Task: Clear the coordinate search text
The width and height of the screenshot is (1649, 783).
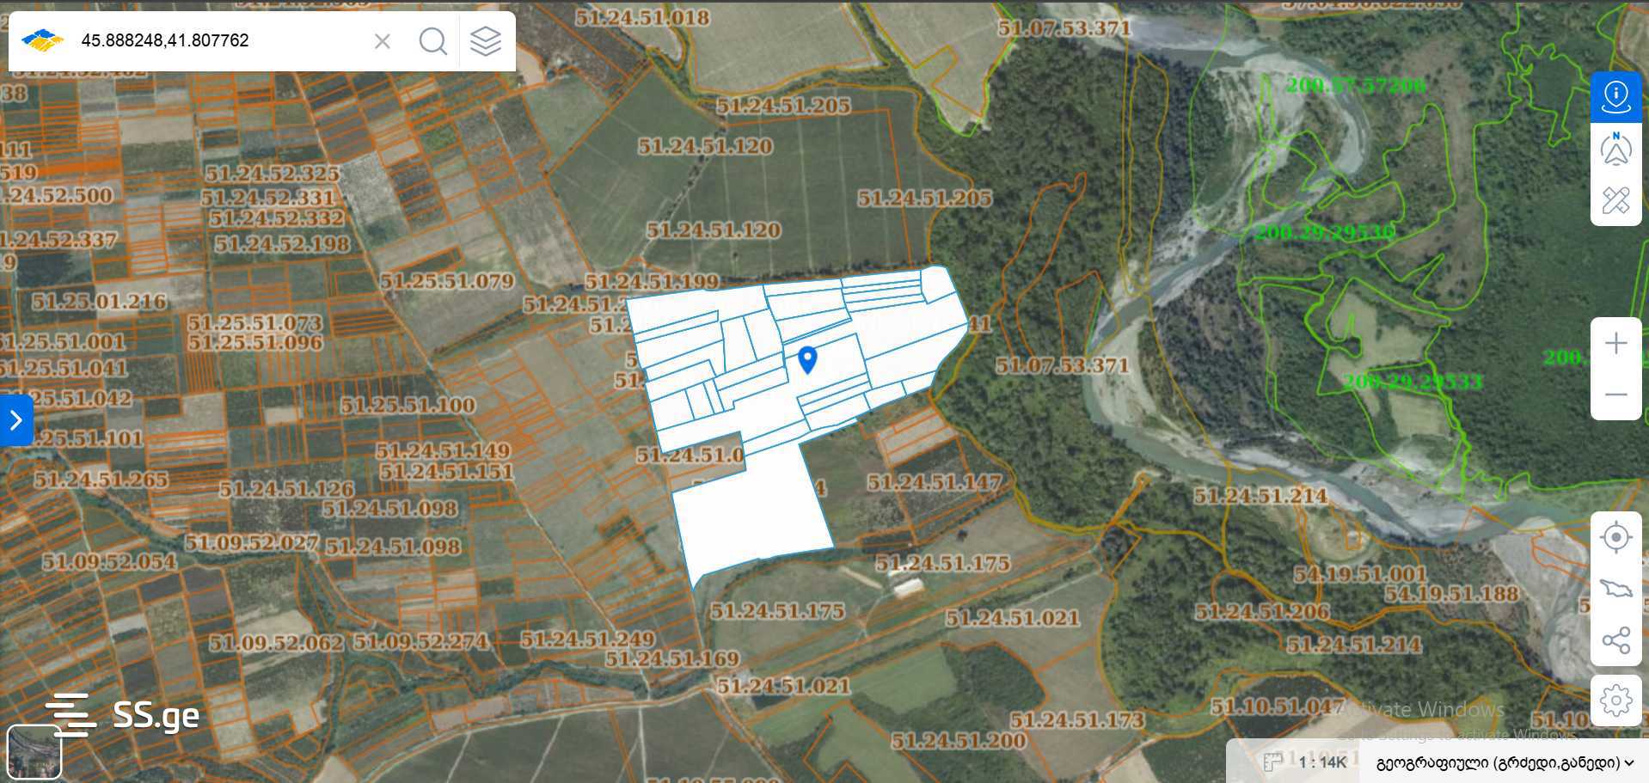Action: pos(383,40)
